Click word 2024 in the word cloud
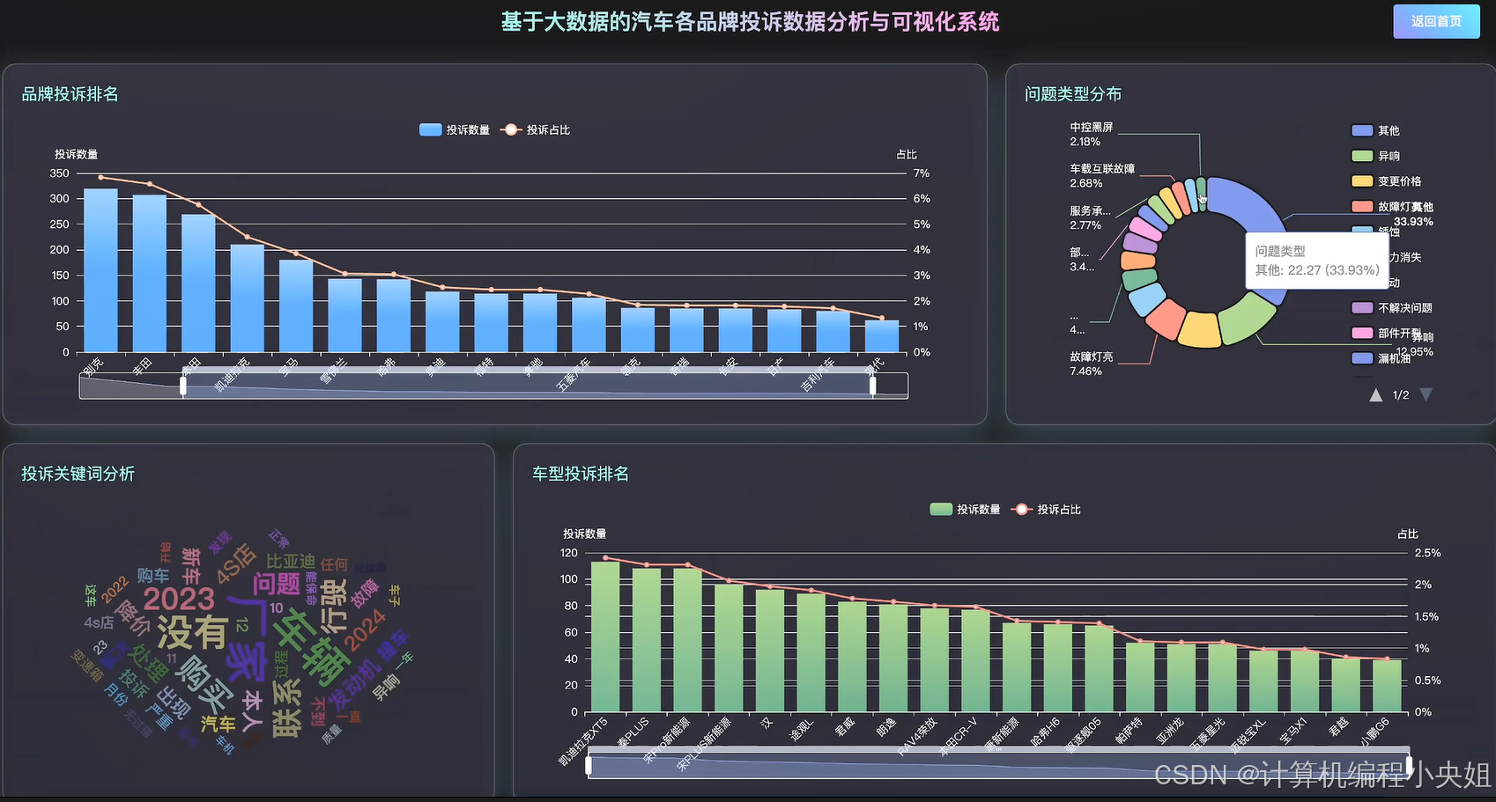This screenshot has height=802, width=1496. [x=364, y=630]
